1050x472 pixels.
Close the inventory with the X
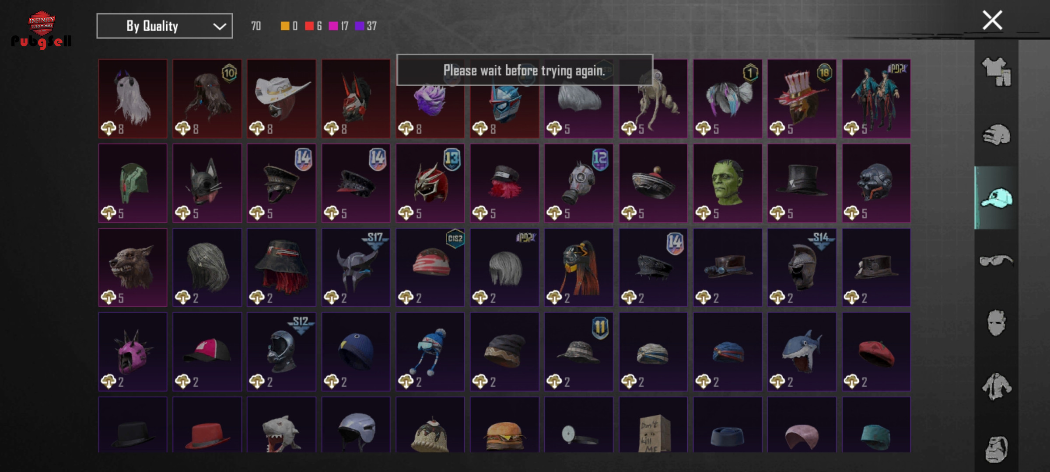pyautogui.click(x=992, y=20)
